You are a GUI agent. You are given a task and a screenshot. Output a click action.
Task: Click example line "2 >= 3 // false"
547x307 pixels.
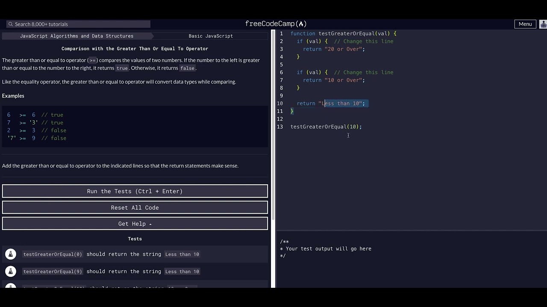click(x=37, y=130)
